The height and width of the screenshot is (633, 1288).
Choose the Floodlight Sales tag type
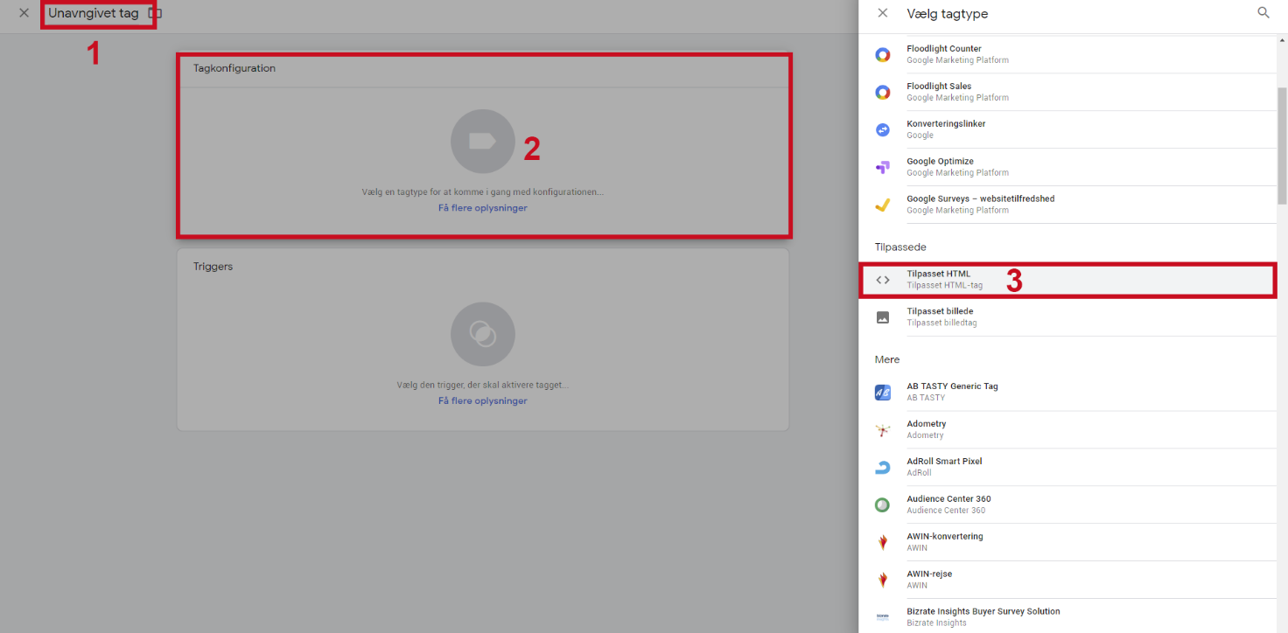click(939, 92)
